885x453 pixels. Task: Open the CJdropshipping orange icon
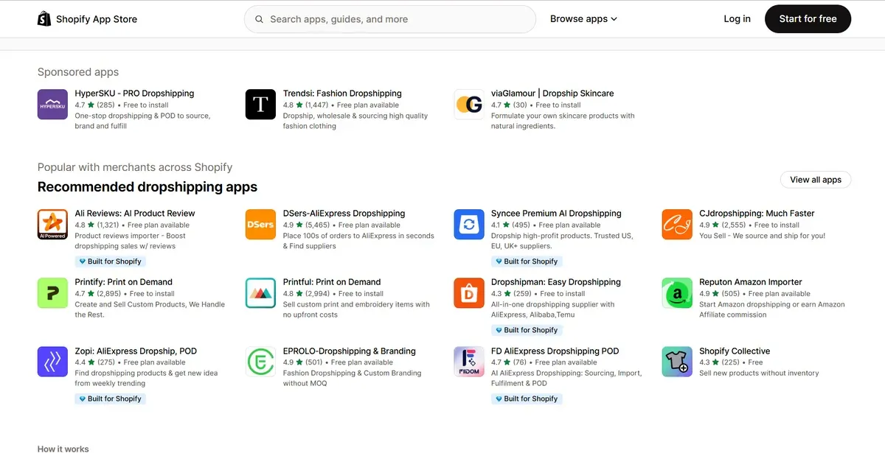pos(677,225)
